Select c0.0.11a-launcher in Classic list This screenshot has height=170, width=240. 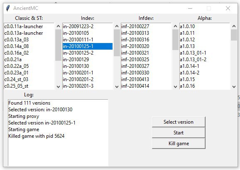[29, 26]
